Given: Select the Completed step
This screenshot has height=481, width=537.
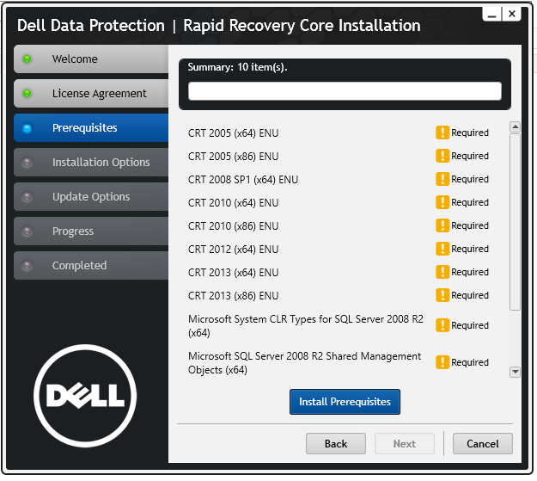Looking at the screenshot, I should click(91, 265).
